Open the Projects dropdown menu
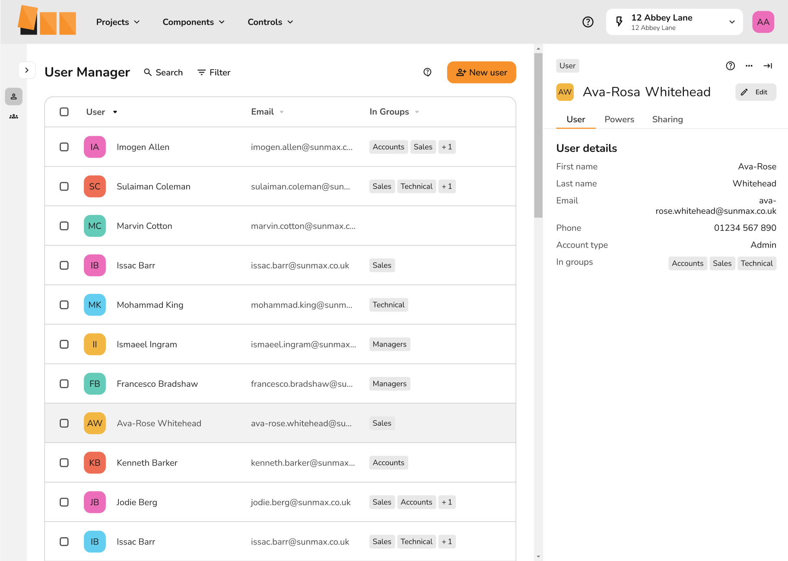Screen dimensions: 788x561 (118, 22)
